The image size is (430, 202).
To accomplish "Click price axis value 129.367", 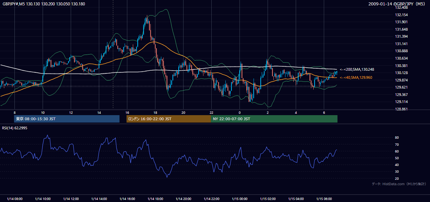I will (x=402, y=95).
